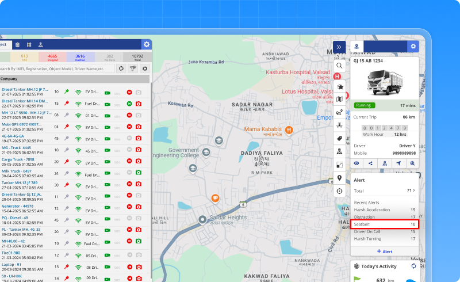Toggle the eye icon in vehicle card

pos(357,163)
